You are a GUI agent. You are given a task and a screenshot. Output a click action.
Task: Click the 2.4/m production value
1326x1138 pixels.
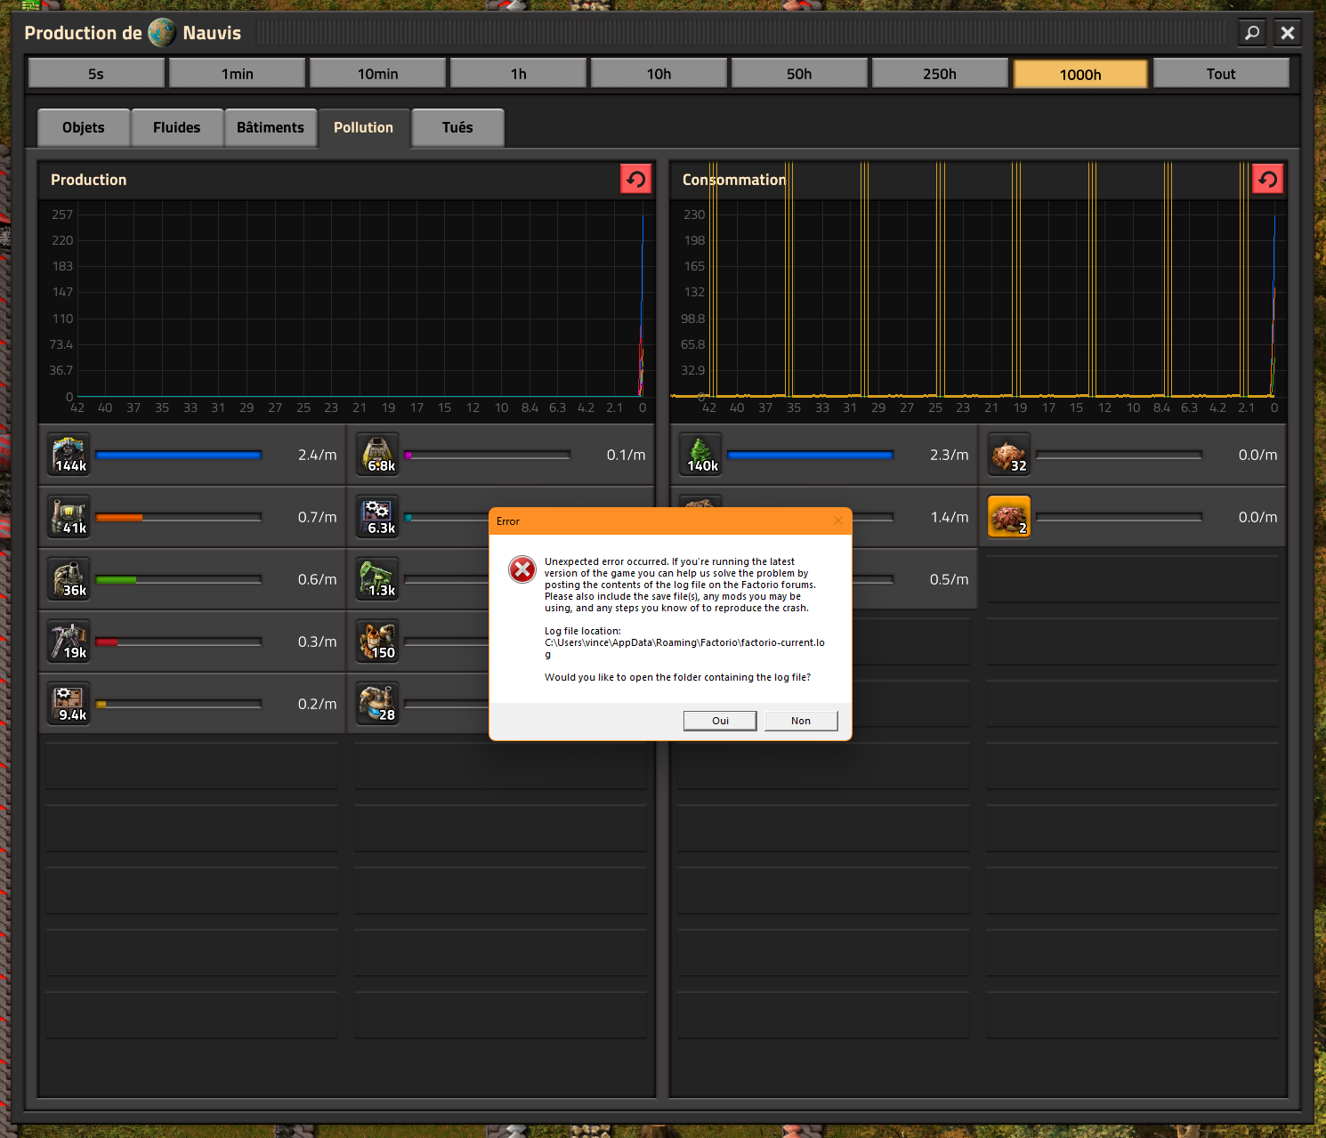(317, 455)
